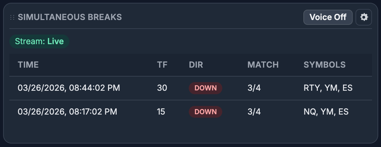
Task: Select the 08:44:02 PM break row timestamp
Action: 69,88
